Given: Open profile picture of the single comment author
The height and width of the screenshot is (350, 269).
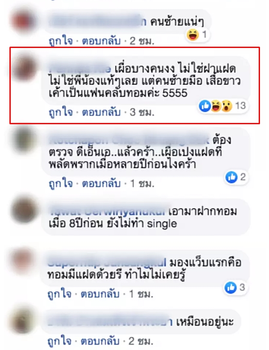Looking at the screenshot, I should (x=23, y=211).
